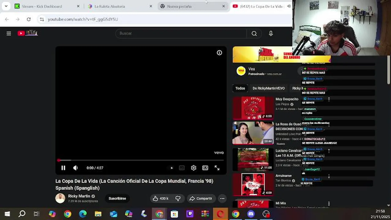Open Task View on the taskbar
Viewport: 391px width, 220px height.
[x=36, y=214]
